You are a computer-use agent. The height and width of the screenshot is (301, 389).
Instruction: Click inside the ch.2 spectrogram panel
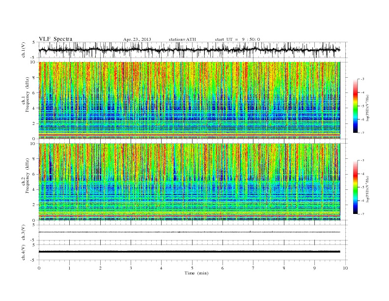click(190, 181)
